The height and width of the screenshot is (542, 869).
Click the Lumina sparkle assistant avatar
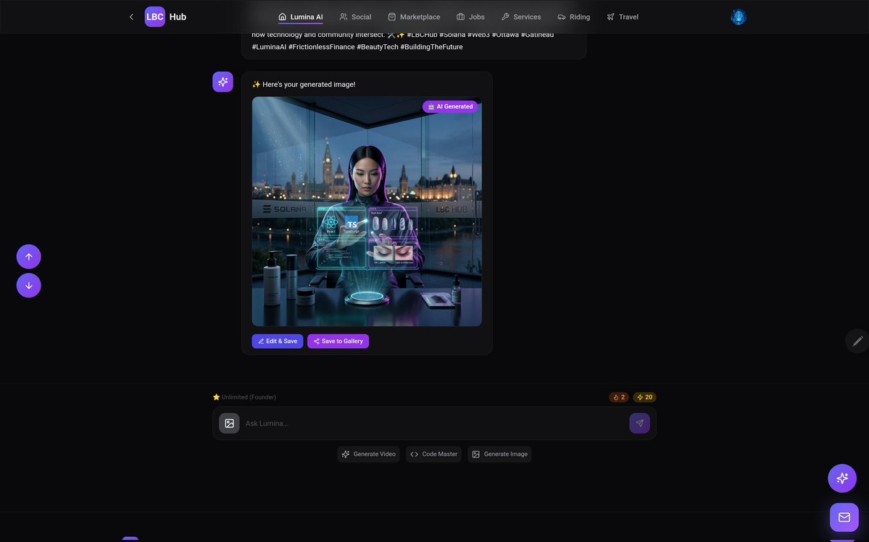(x=223, y=82)
